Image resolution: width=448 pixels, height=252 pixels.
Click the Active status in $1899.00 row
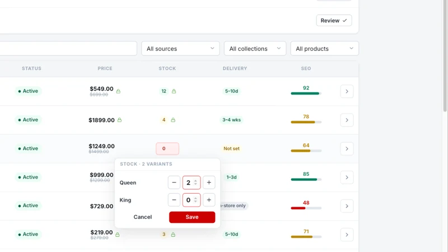pos(28,120)
